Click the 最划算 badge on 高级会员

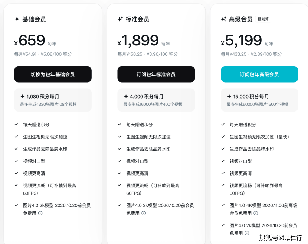(x=263, y=19)
